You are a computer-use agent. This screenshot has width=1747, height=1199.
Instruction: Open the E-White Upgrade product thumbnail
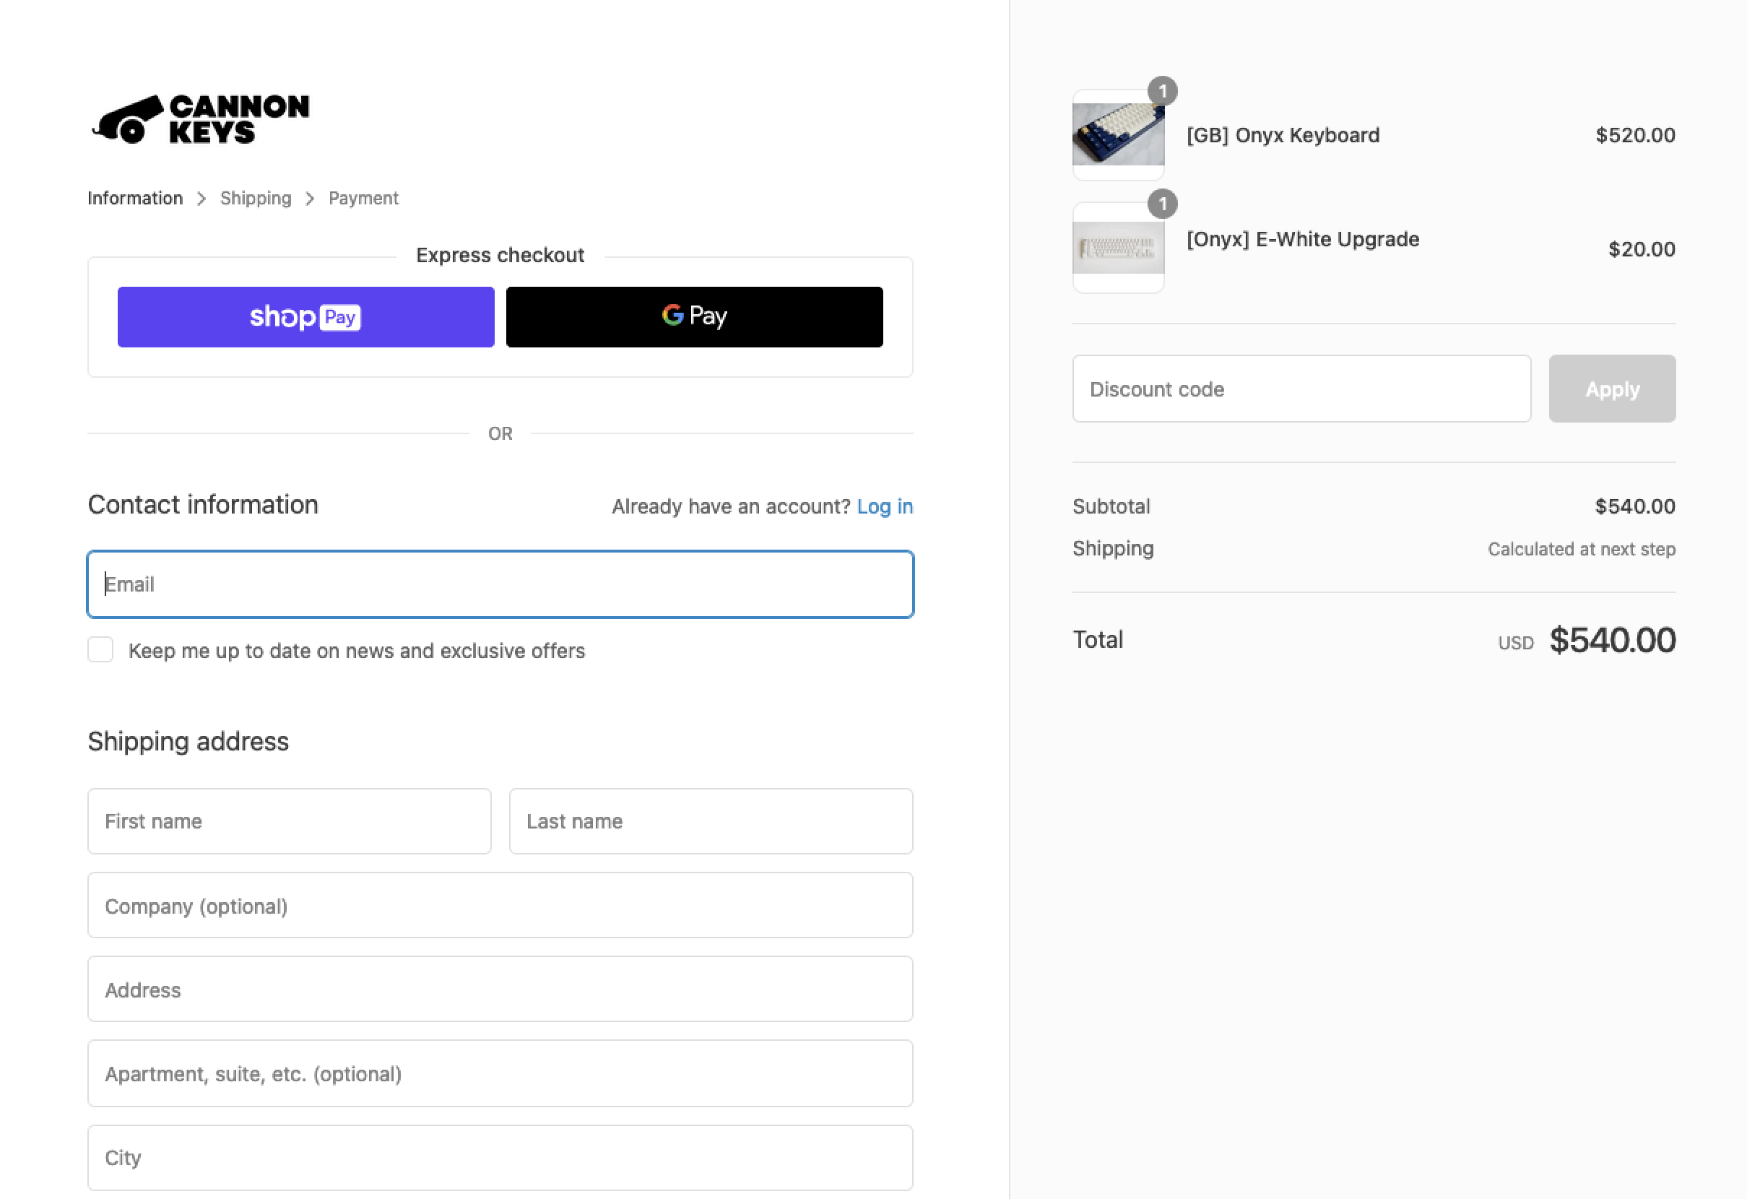pos(1119,248)
